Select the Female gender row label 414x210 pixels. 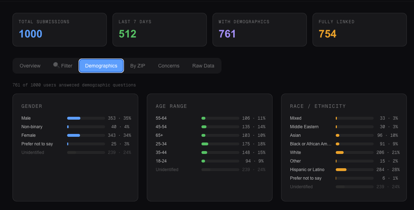[x=29, y=135]
